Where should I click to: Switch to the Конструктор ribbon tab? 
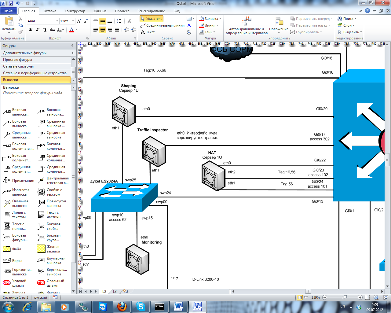tap(75, 11)
